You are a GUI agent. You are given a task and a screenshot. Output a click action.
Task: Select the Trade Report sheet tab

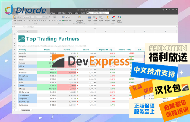26,110
